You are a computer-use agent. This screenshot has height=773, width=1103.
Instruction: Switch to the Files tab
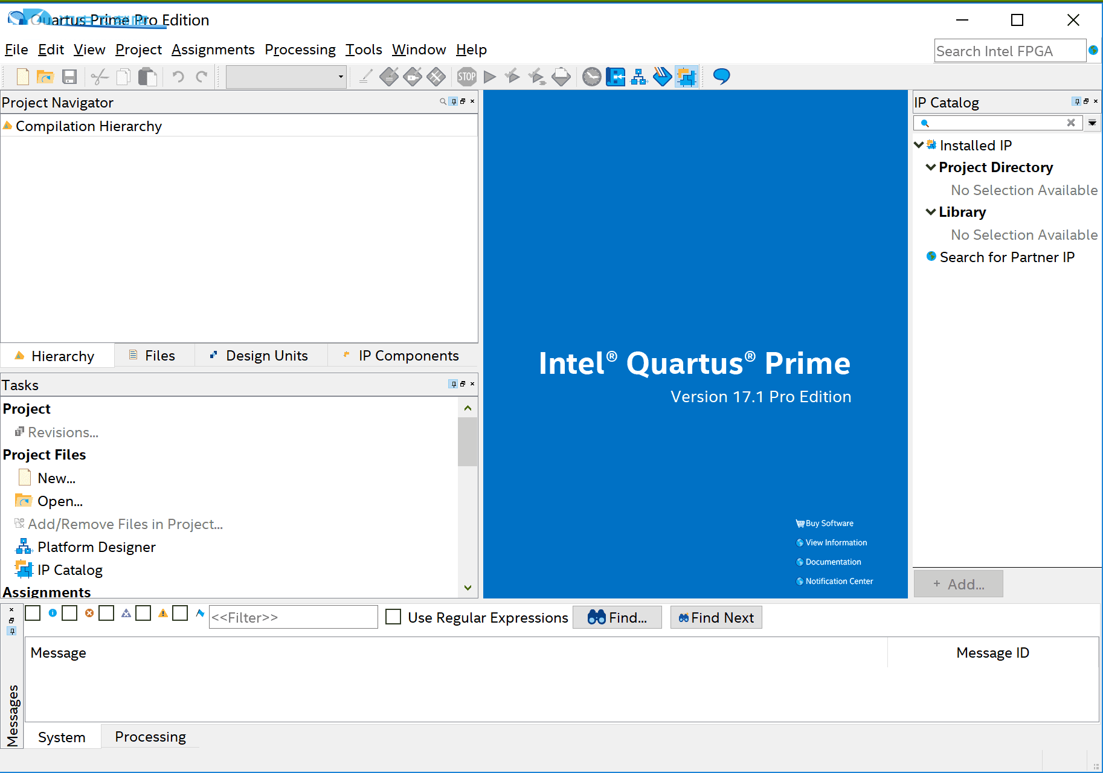[153, 356]
